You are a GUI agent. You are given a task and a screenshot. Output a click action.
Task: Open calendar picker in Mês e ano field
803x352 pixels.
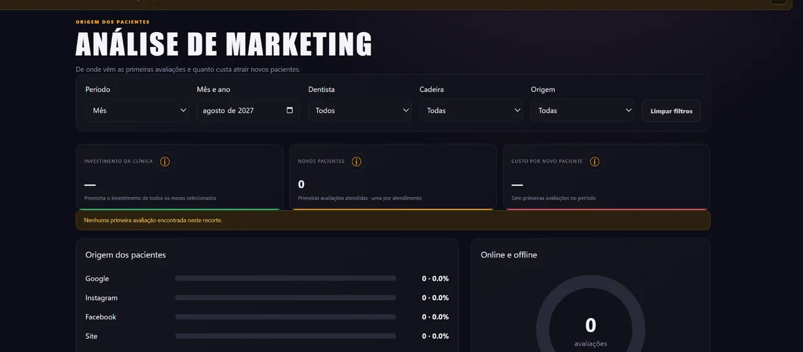(x=290, y=111)
